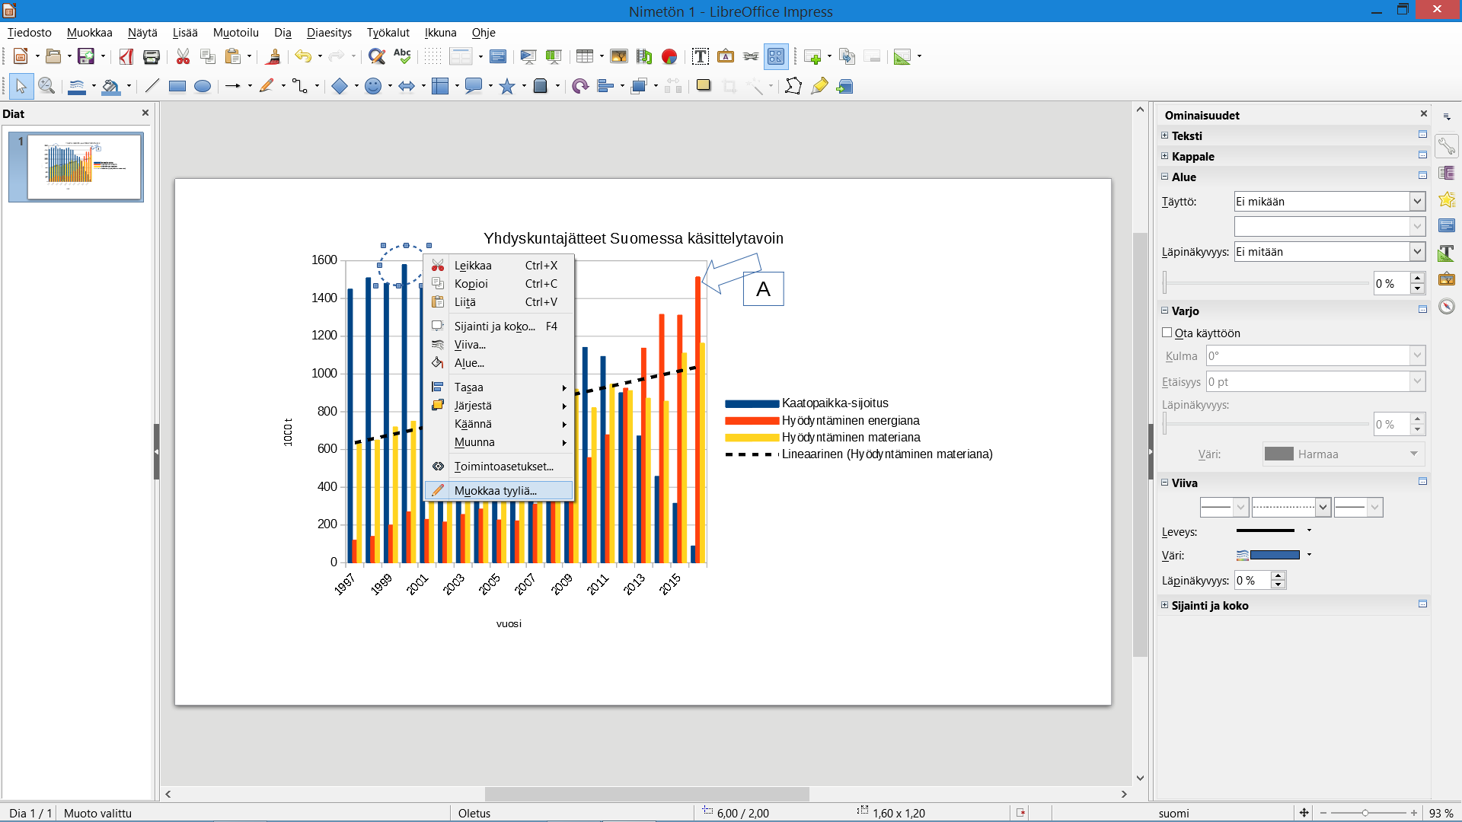Select the Ellipse drawing tool

click(x=202, y=87)
